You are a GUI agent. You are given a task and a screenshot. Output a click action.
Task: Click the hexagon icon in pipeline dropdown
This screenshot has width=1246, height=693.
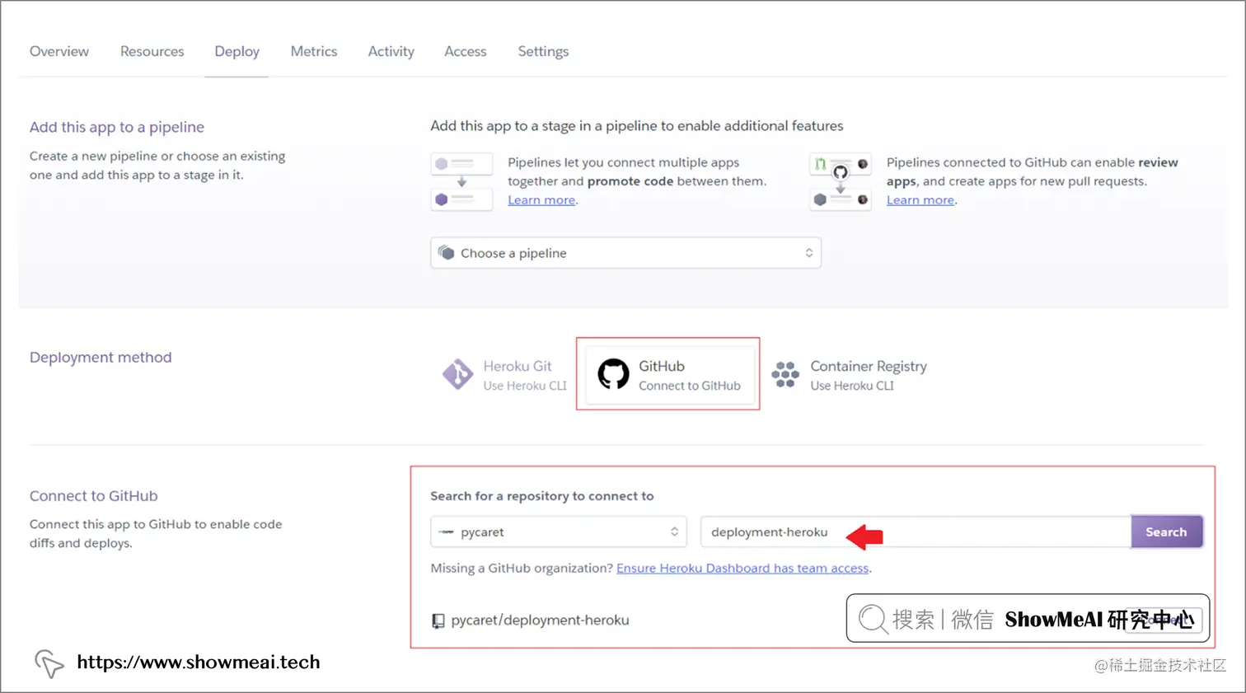click(446, 252)
